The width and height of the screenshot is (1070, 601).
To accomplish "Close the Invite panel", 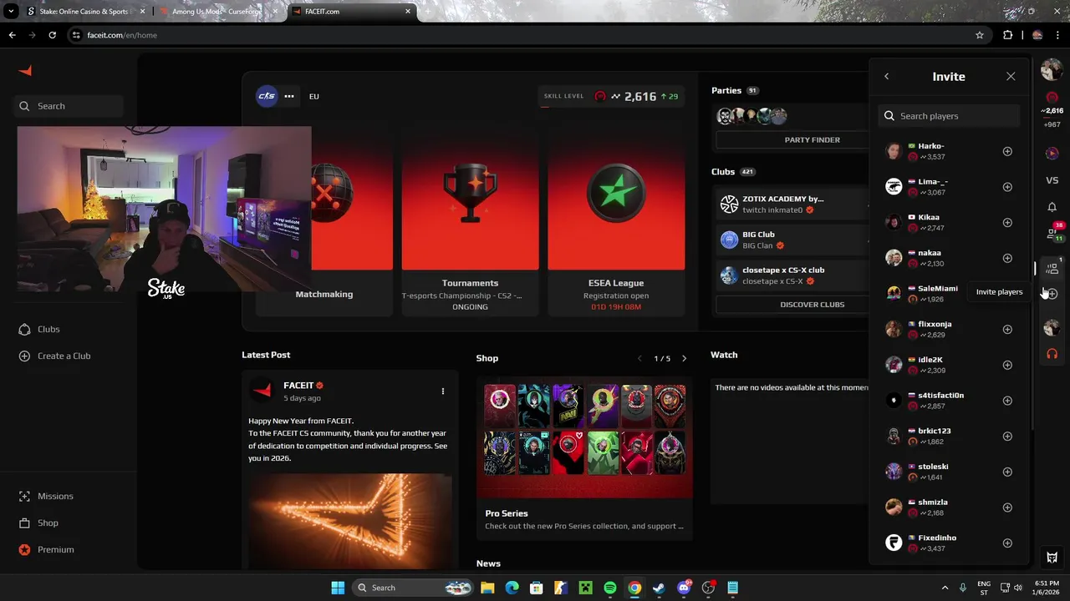I will (1011, 76).
